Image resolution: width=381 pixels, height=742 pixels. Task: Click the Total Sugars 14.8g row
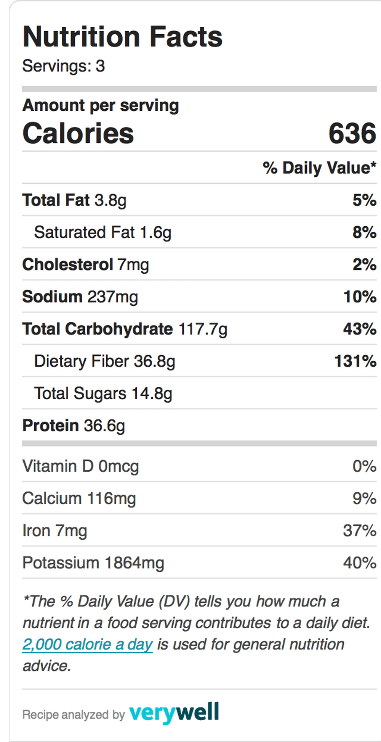(x=199, y=393)
